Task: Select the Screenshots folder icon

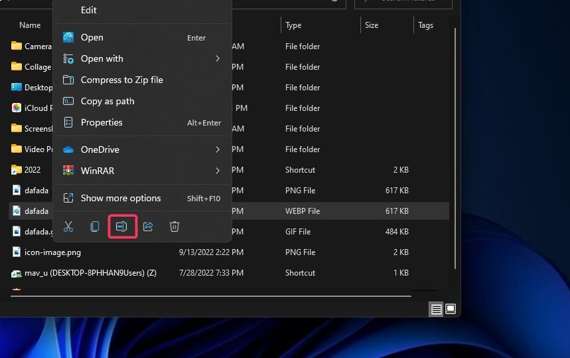Action: coord(17,128)
